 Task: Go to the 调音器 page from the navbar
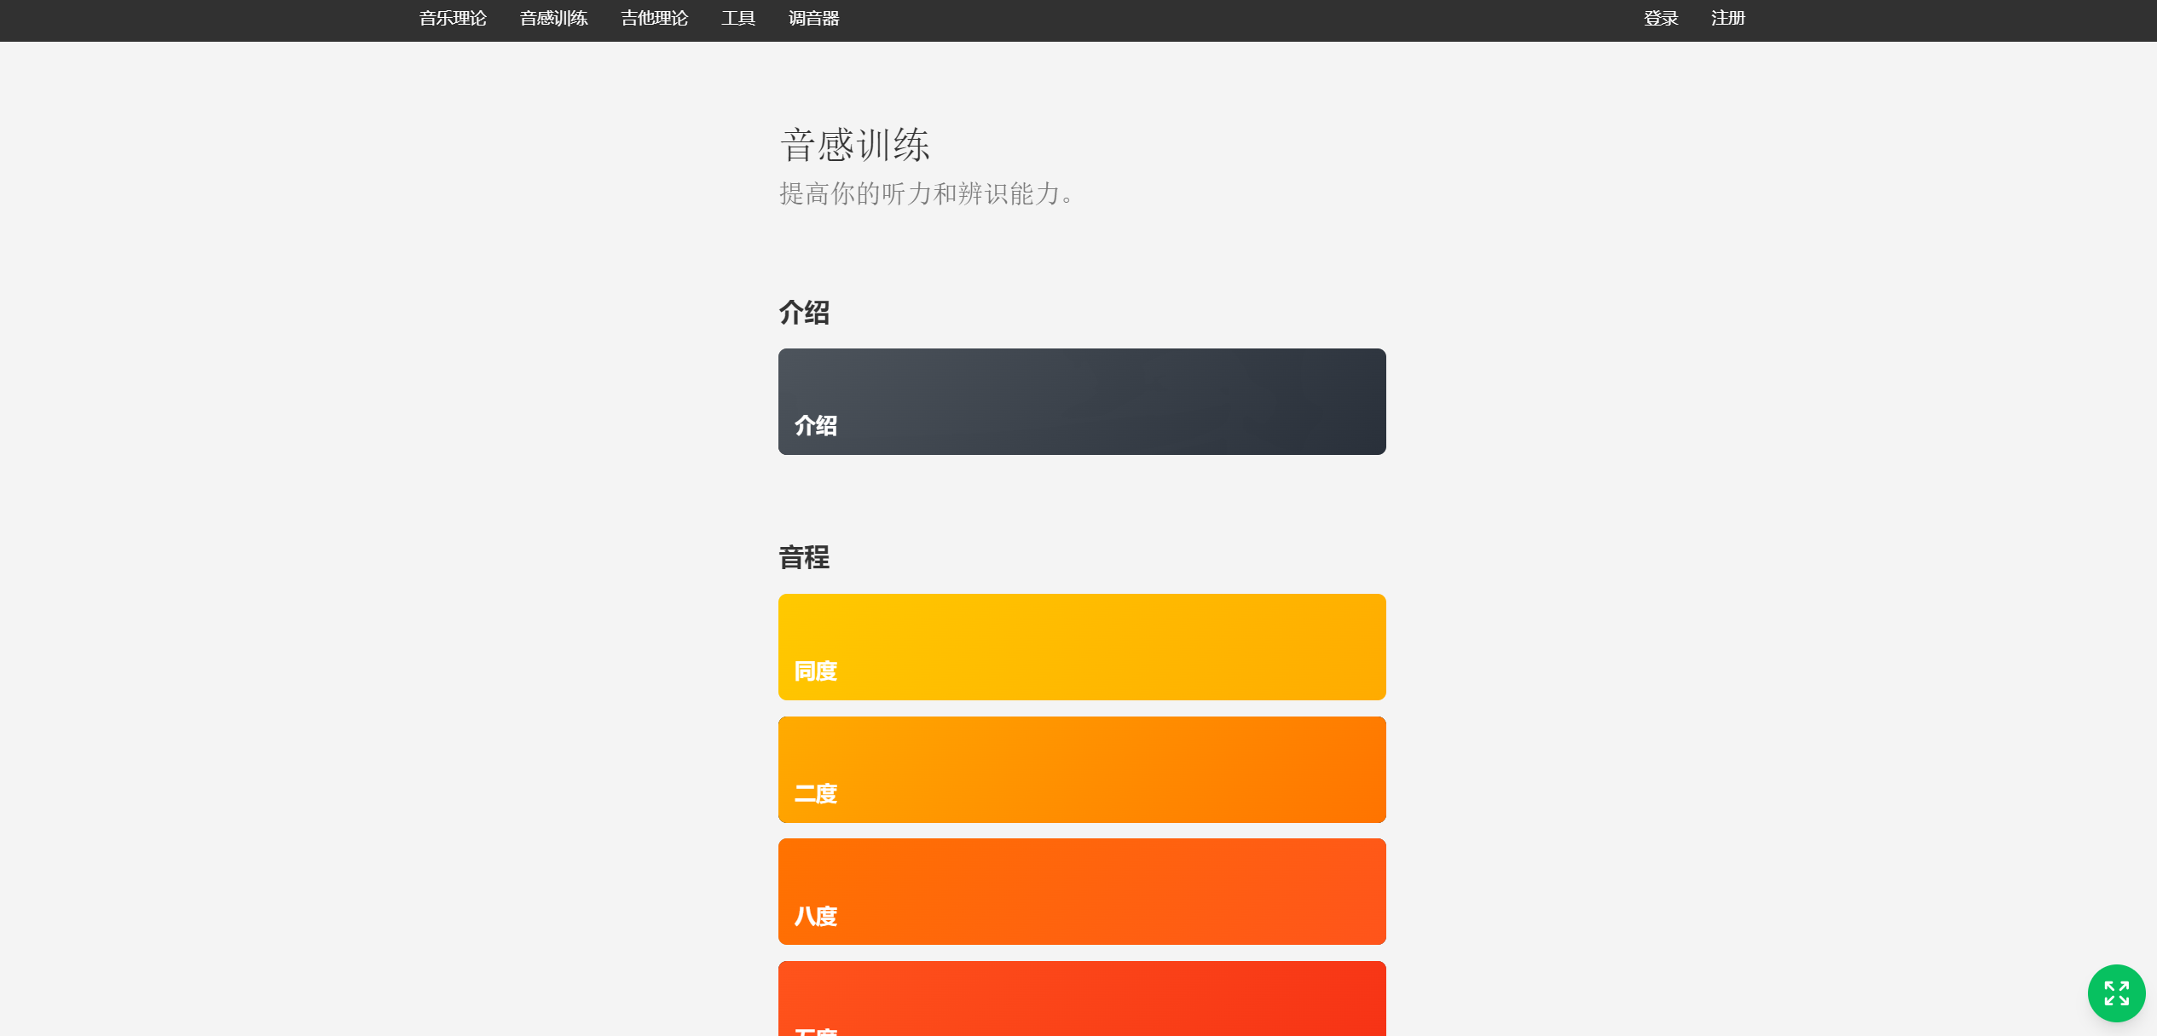813,18
